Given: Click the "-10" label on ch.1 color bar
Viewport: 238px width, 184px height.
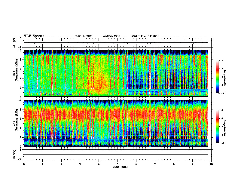Looking at the screenshot, I should [x=222, y=94].
